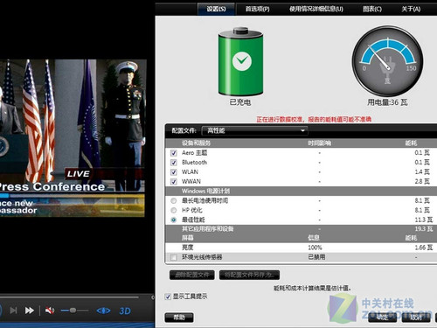The image size is (437, 328).
Task: Click the Windows 电源计划 section header
Action: pyautogui.click(x=301, y=191)
